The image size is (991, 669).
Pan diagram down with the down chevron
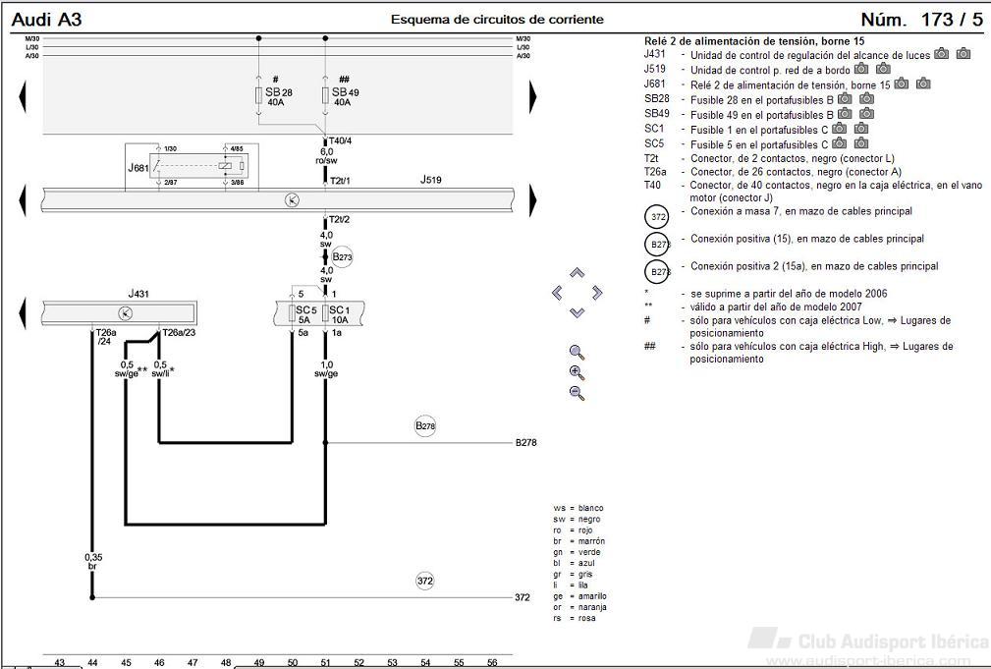[577, 312]
